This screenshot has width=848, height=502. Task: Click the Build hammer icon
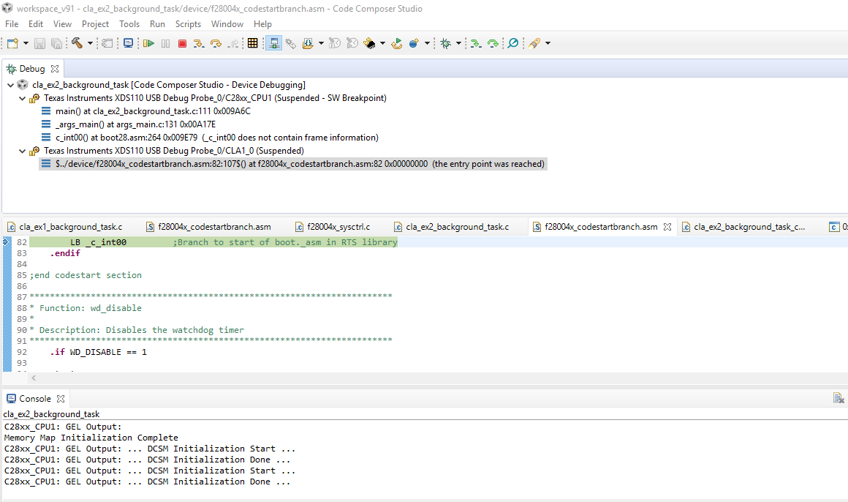77,44
